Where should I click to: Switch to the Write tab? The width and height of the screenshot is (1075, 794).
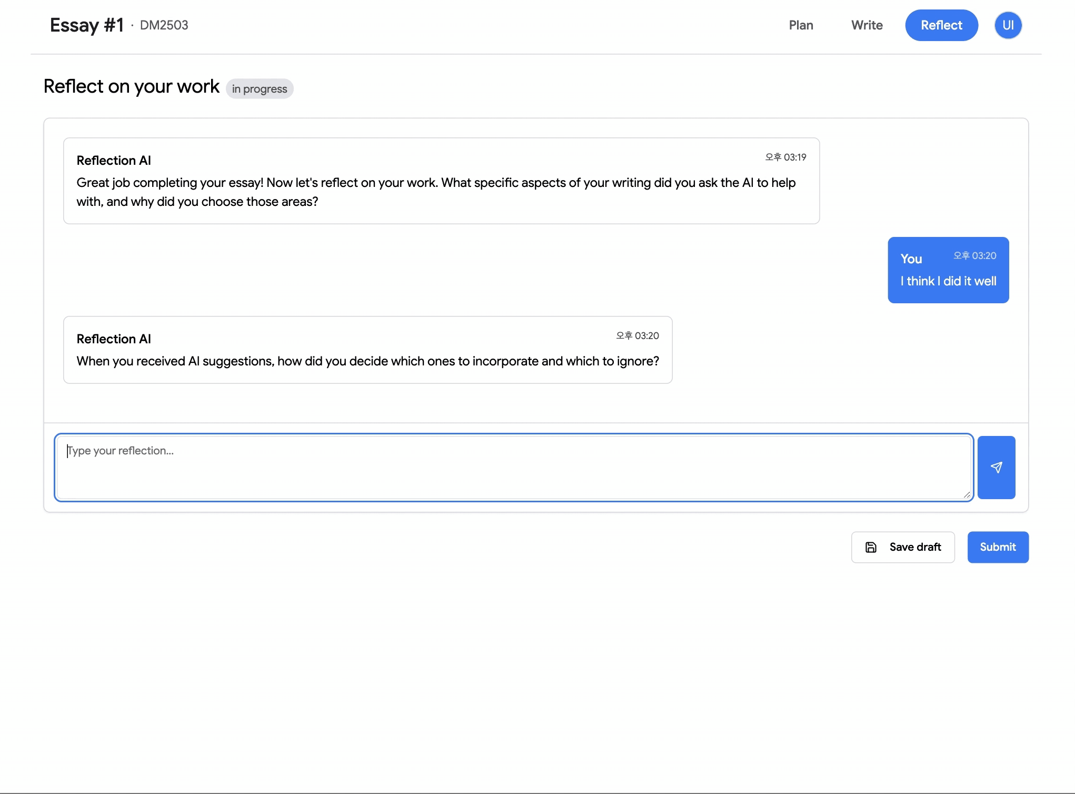tap(867, 25)
